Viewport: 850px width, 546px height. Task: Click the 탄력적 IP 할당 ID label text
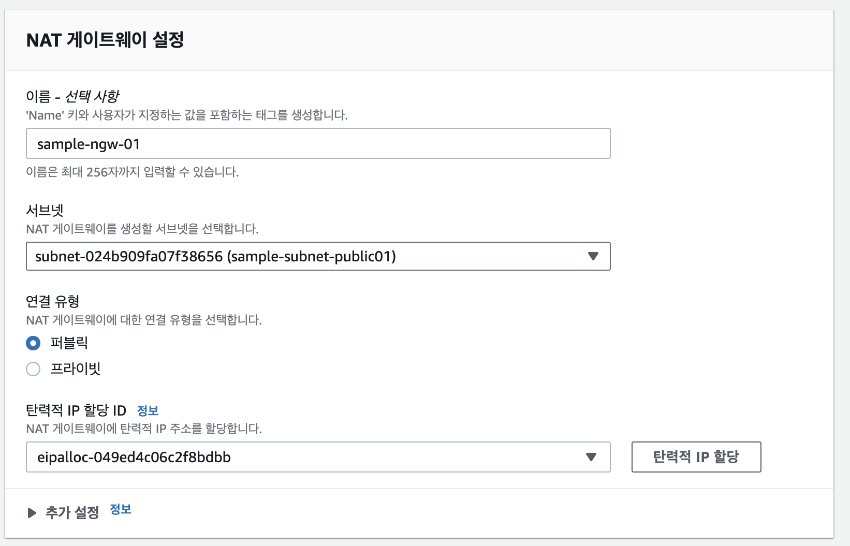tap(76, 411)
